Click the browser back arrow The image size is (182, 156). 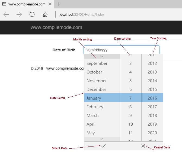click(6, 15)
